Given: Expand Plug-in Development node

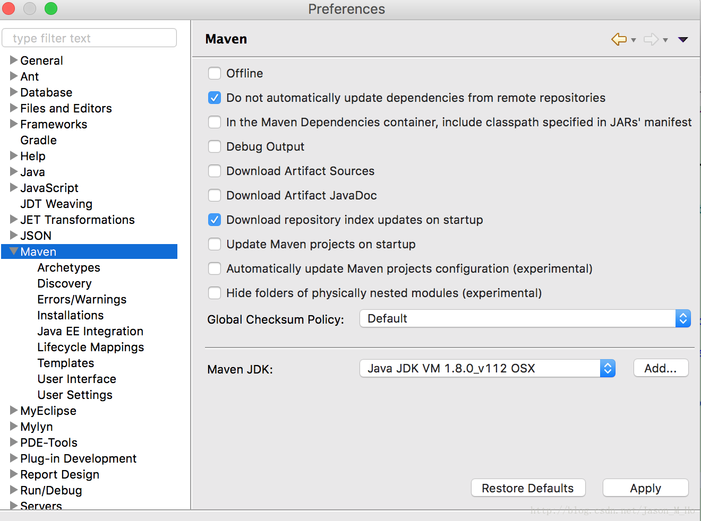Looking at the screenshot, I should click(x=14, y=458).
